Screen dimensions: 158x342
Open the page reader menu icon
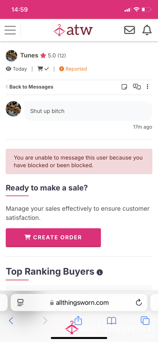click(x=20, y=303)
